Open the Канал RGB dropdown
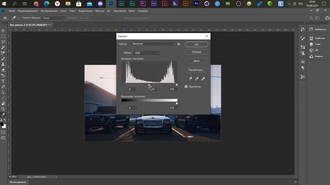 pos(147,53)
